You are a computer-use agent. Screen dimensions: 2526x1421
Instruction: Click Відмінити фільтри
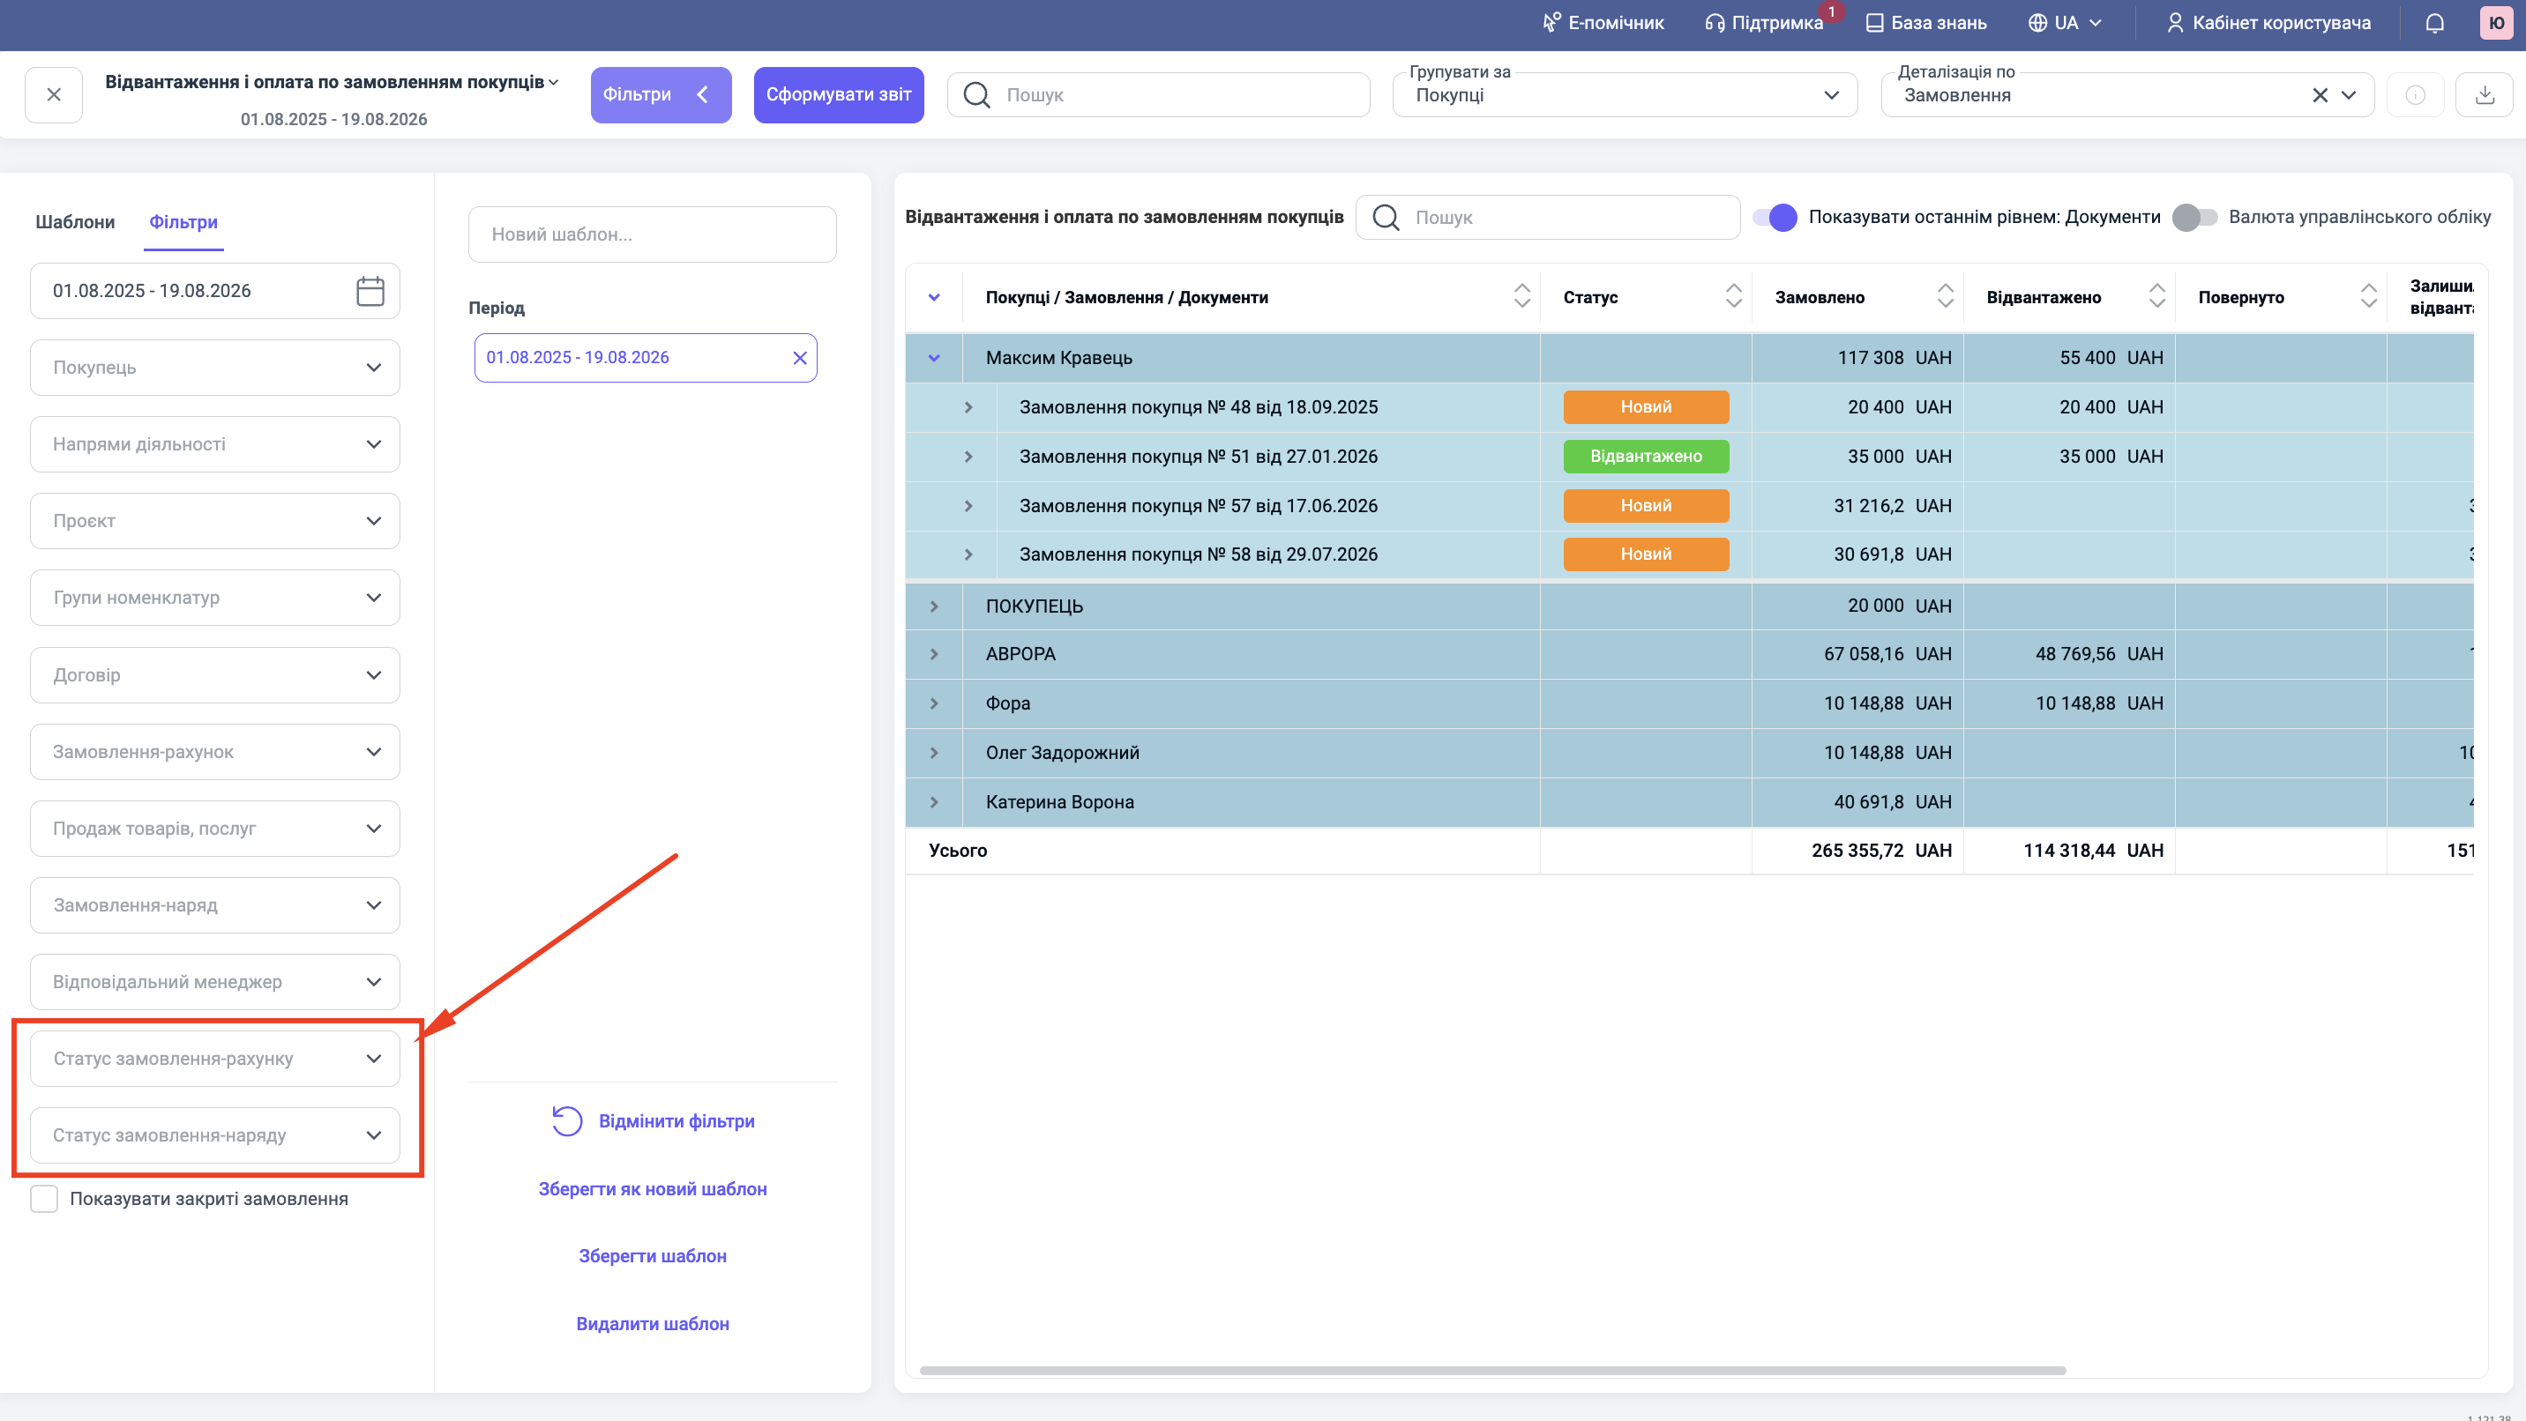(x=653, y=1121)
